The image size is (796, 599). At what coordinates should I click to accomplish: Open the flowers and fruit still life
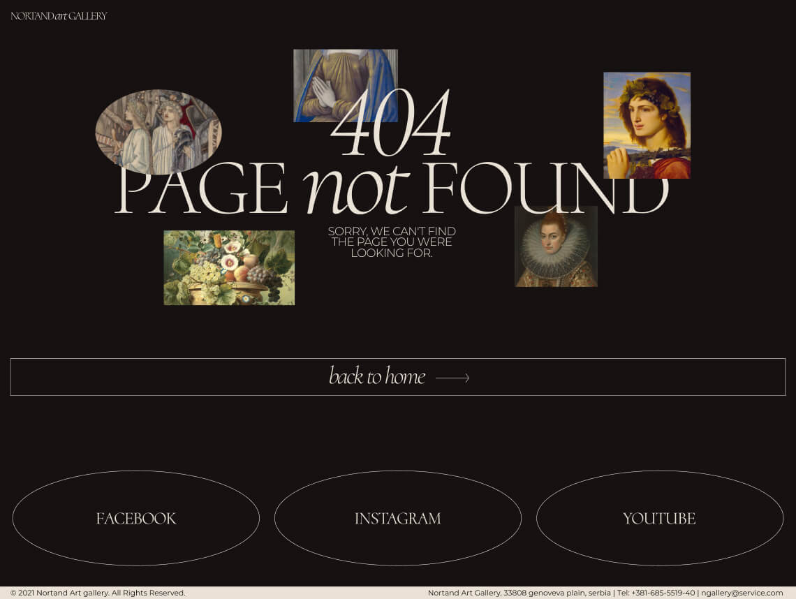229,267
